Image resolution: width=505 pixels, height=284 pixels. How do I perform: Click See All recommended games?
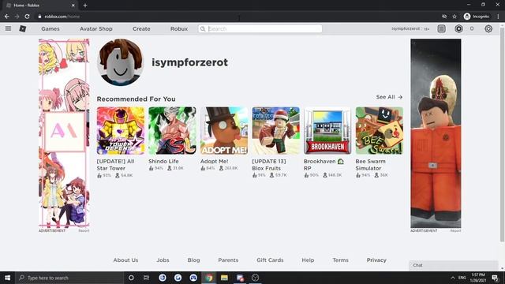[389, 97]
